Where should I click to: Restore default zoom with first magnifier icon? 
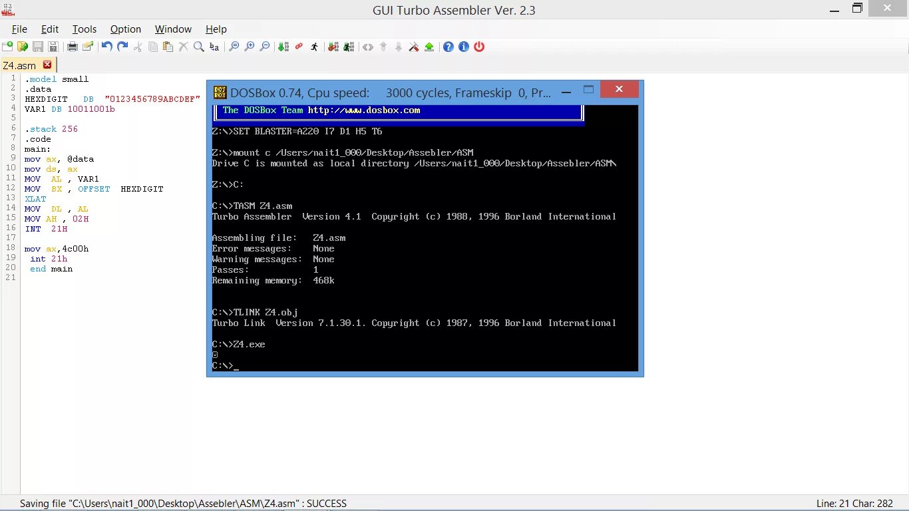click(234, 47)
